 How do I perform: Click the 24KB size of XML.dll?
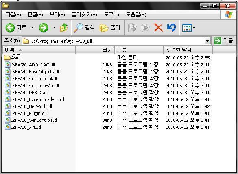(x=107, y=127)
